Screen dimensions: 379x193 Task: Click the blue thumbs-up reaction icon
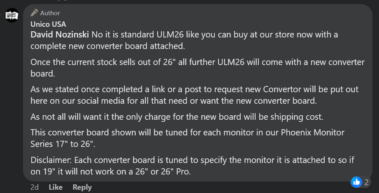tap(356, 182)
